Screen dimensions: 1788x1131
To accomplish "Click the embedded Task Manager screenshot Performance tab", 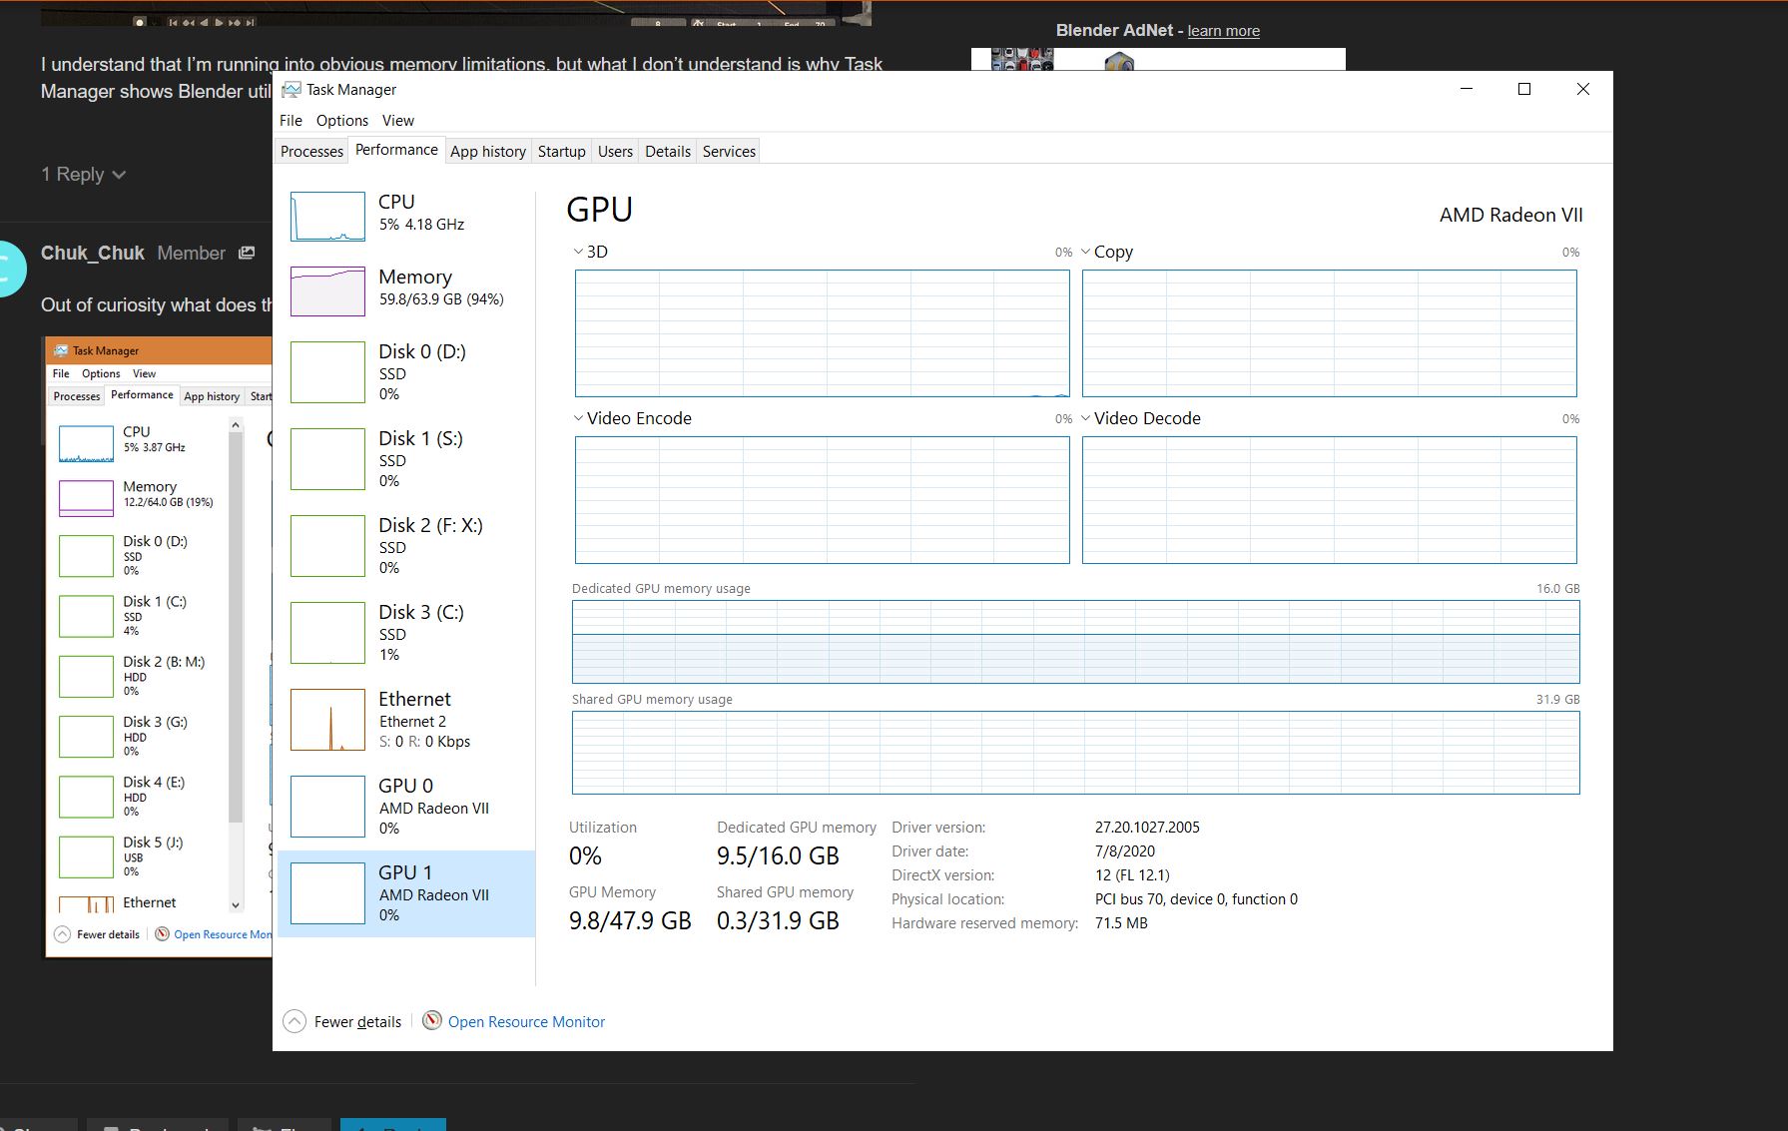I will 142,395.
